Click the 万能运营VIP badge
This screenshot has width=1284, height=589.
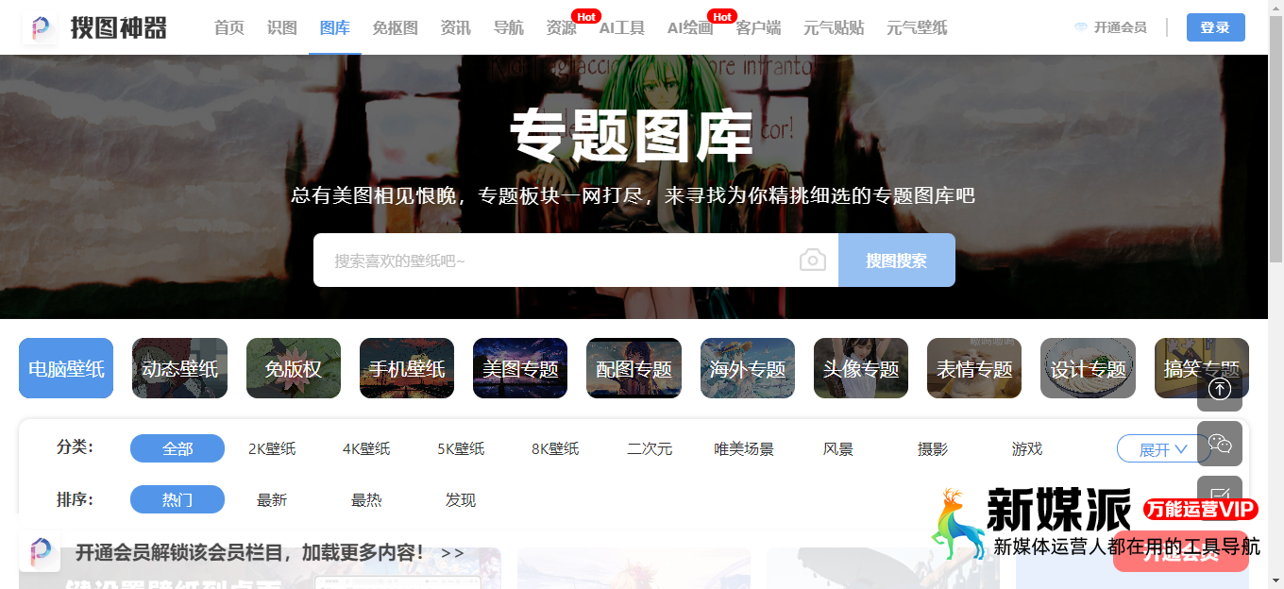pyautogui.click(x=1201, y=510)
